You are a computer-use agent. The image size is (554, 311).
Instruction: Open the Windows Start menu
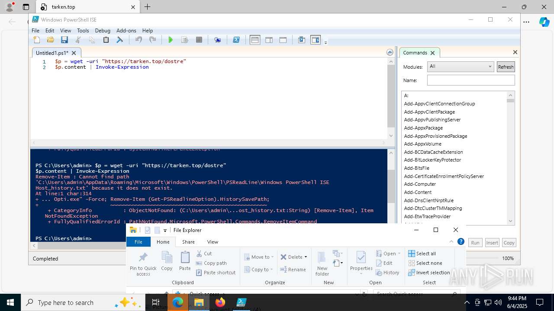[10, 302]
